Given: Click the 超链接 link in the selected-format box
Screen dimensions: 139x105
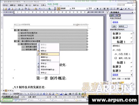Looking at the screenshot, I should 115,22.
